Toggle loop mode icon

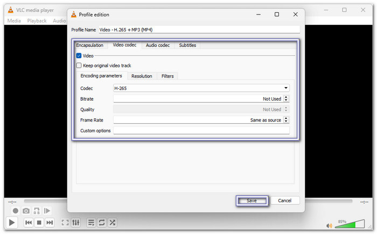102,223
